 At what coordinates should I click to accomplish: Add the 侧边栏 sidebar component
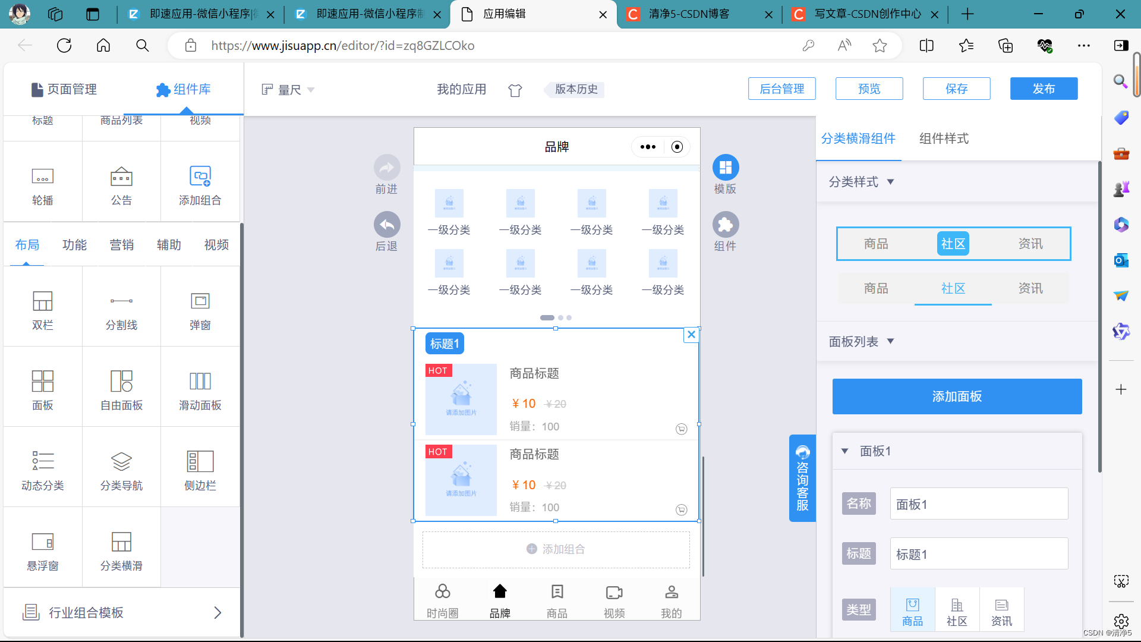200,470
